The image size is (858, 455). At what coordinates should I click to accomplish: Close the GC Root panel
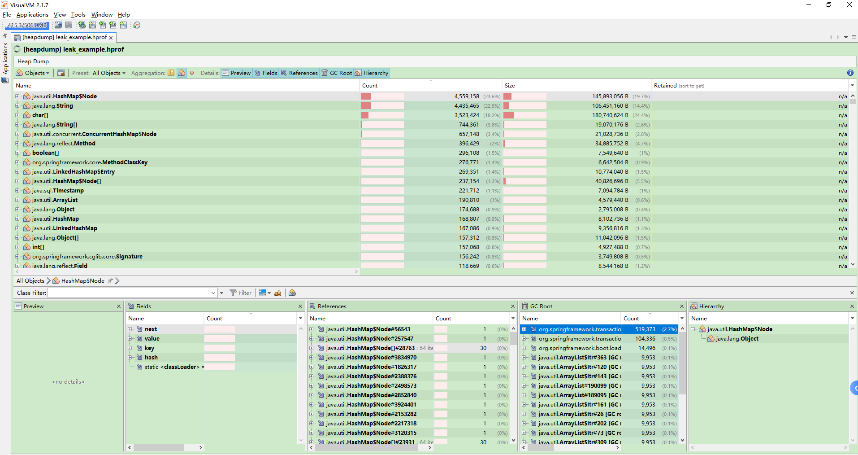(682, 306)
